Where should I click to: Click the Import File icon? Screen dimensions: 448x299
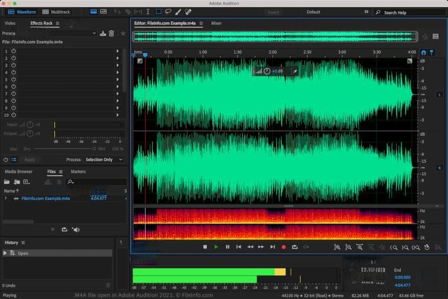coord(17,182)
